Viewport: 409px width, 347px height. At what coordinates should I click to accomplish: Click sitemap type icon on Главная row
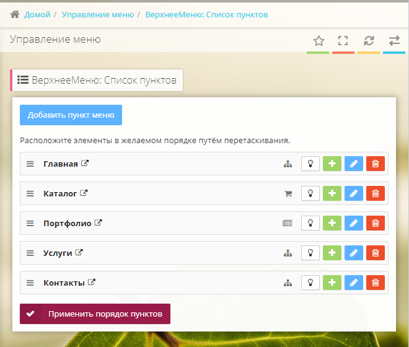point(288,164)
